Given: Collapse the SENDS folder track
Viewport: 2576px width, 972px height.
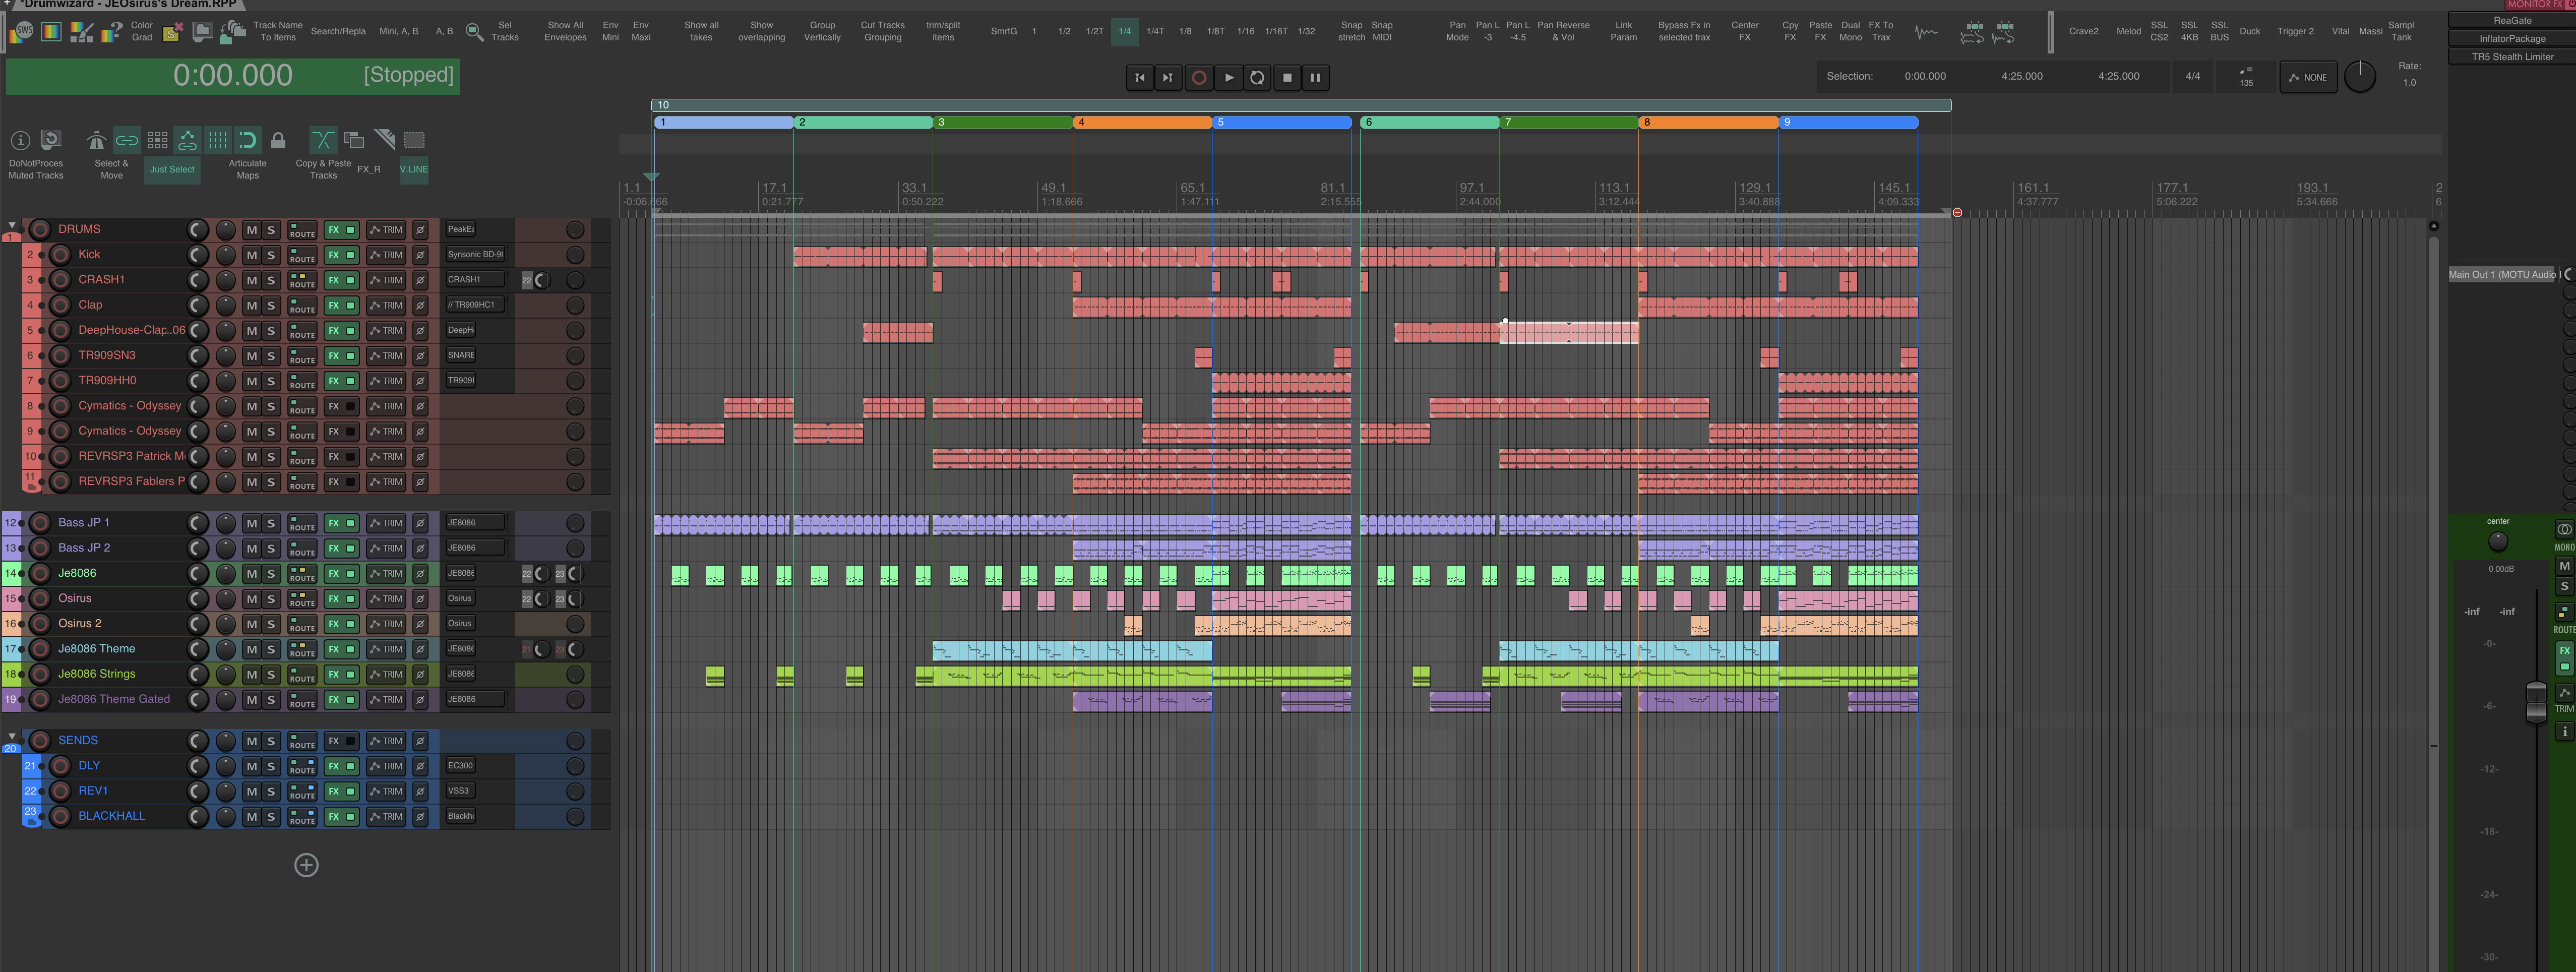Looking at the screenshot, I should point(12,736).
